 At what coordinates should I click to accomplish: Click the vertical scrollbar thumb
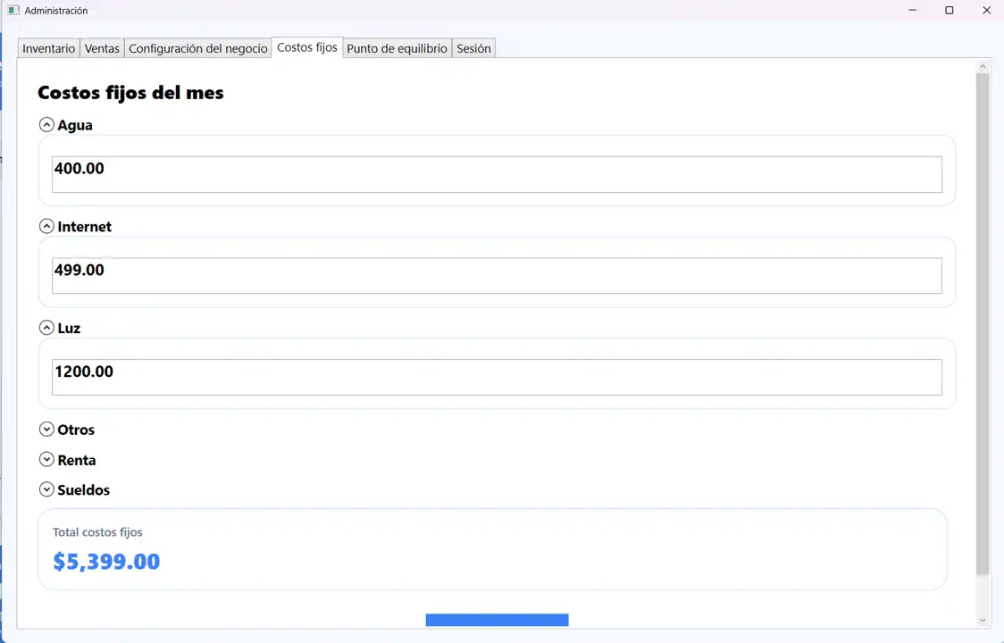pyautogui.click(x=983, y=324)
